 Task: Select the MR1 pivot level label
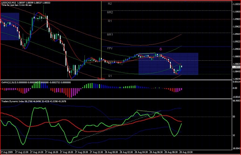(110, 35)
